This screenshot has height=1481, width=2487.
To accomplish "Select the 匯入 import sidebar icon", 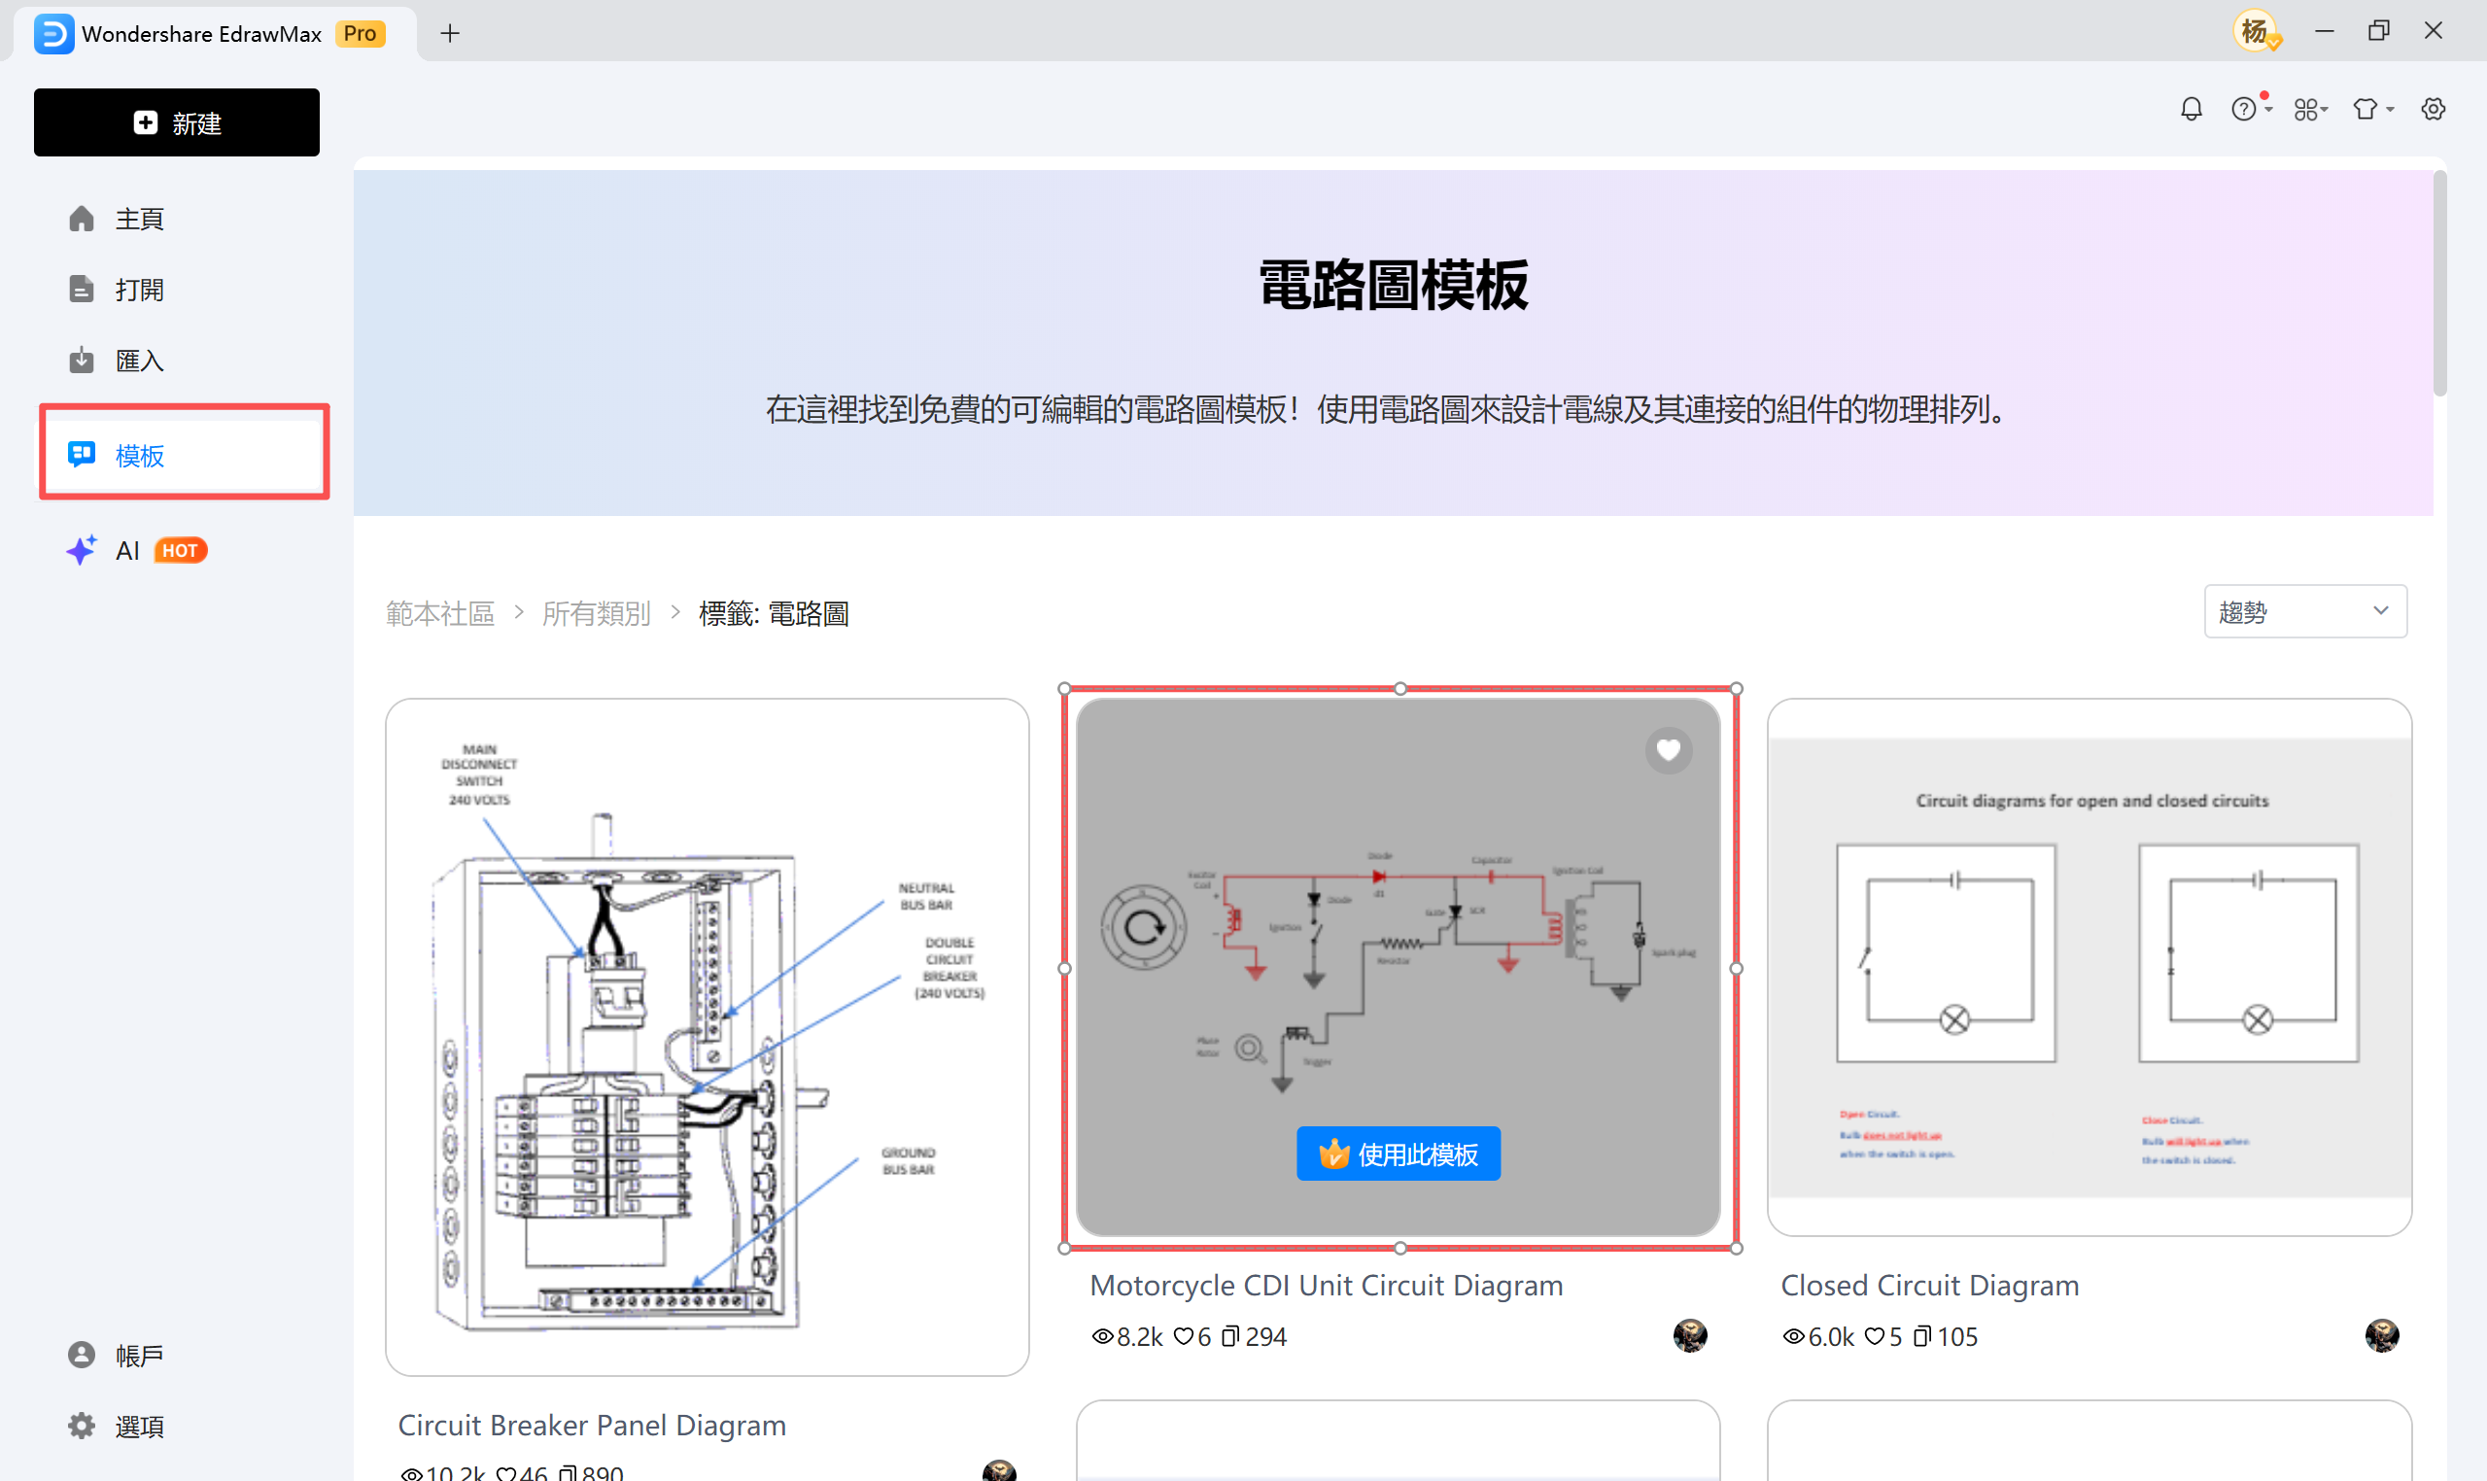I will tap(81, 360).
